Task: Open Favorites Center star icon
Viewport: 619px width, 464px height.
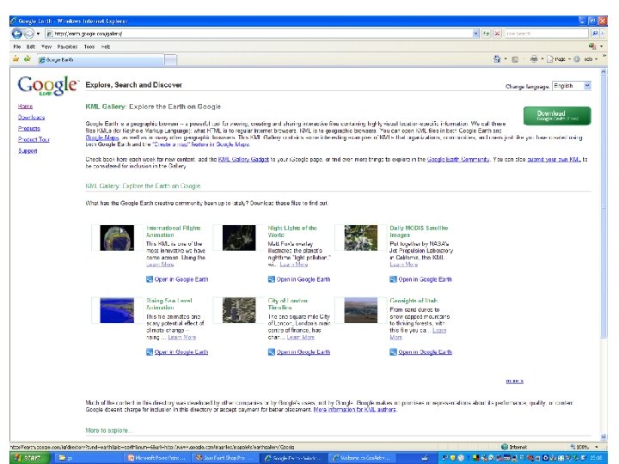Action: (x=15, y=59)
